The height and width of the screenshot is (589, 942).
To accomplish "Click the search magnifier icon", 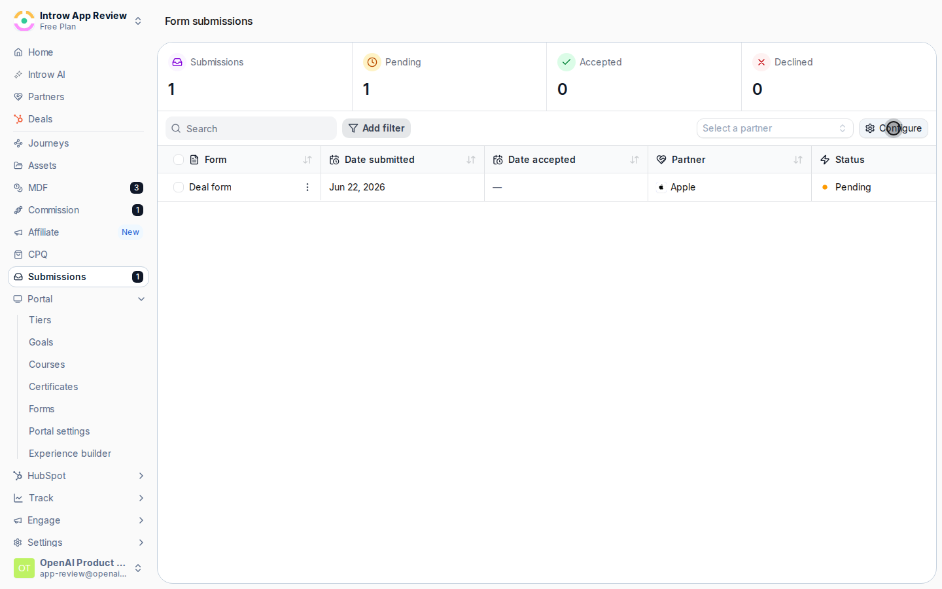I will click(176, 129).
